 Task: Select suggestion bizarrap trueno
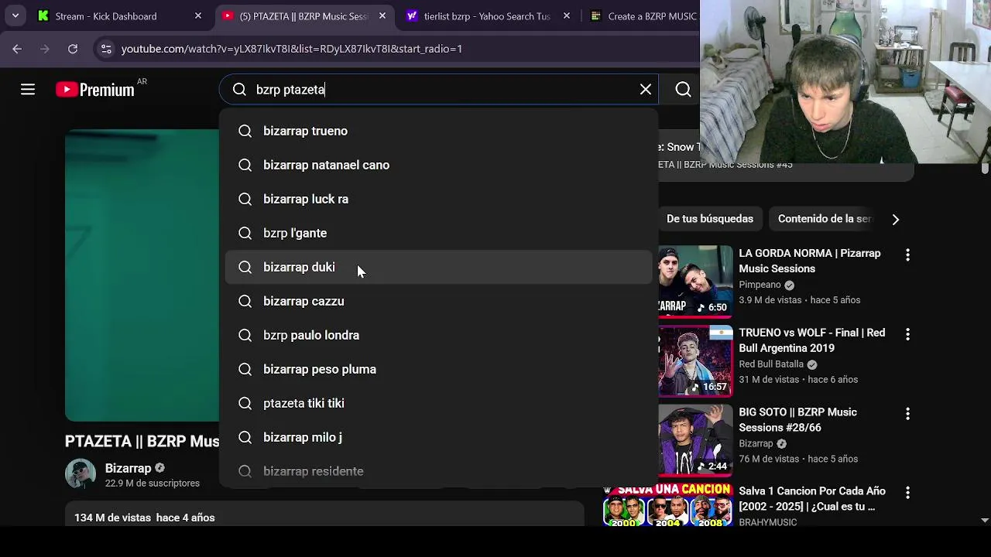(439, 131)
